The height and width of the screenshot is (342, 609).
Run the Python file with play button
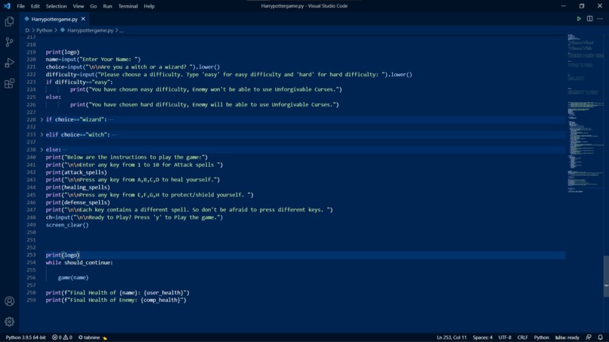pyautogui.click(x=579, y=19)
